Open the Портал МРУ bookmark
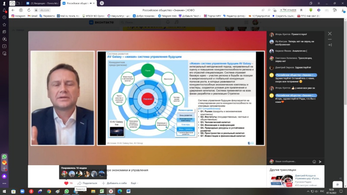This screenshot has height=195, width=347. (212, 16)
